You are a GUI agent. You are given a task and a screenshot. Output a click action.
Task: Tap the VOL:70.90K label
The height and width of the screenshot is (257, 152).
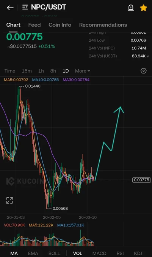[14, 225]
